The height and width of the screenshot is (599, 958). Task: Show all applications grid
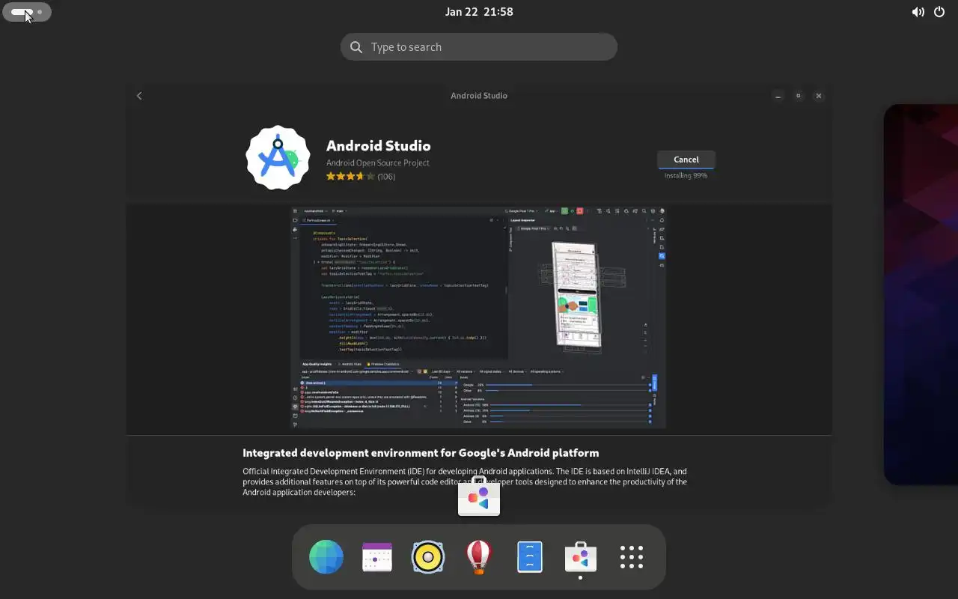632,557
